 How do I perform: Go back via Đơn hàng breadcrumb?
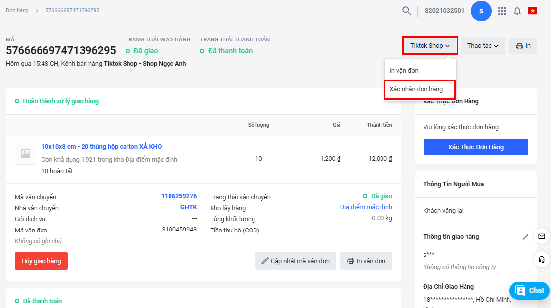(17, 10)
